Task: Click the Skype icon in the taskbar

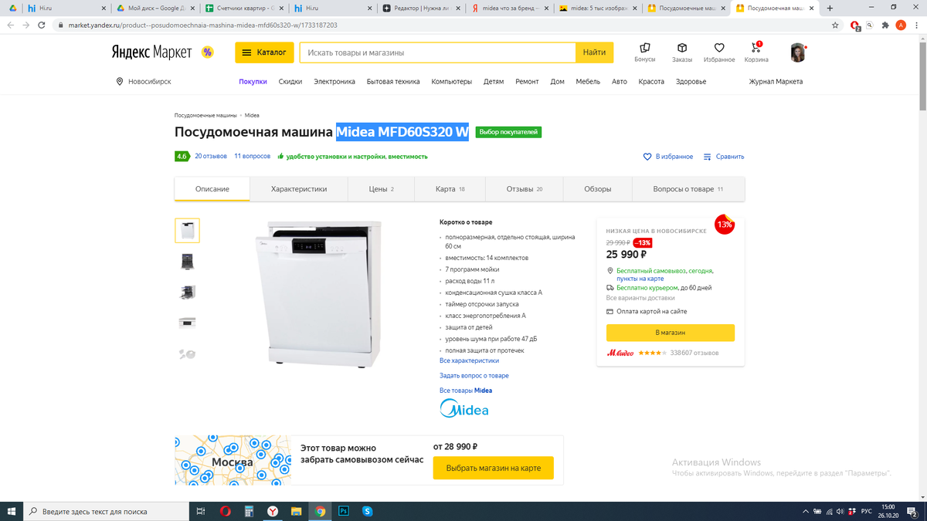Action: [x=368, y=511]
